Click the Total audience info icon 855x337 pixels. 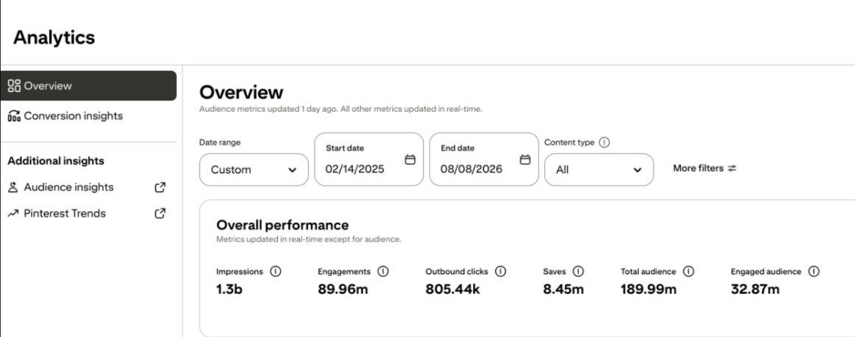[x=689, y=272]
